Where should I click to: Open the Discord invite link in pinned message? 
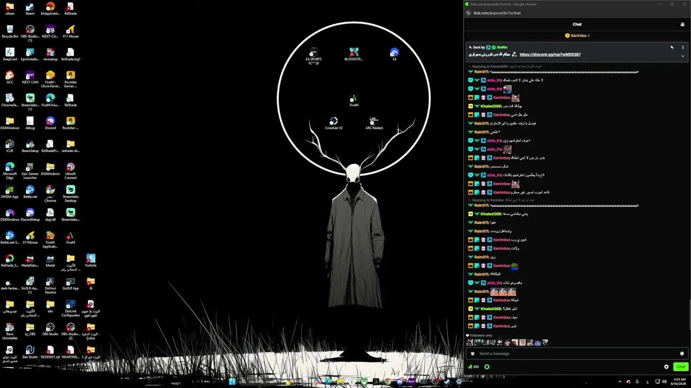550,54
